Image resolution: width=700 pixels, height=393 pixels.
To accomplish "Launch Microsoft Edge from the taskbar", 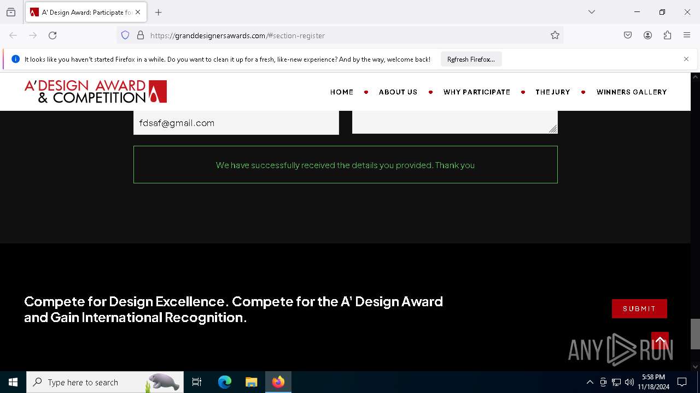I will pyautogui.click(x=225, y=382).
